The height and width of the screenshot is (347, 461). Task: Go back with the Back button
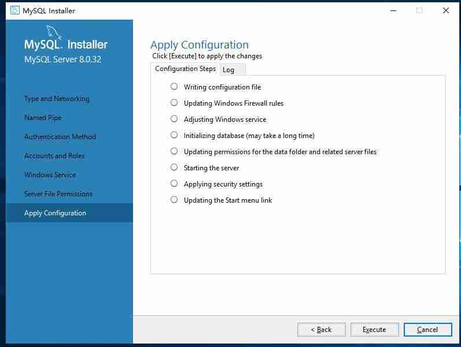coord(321,330)
